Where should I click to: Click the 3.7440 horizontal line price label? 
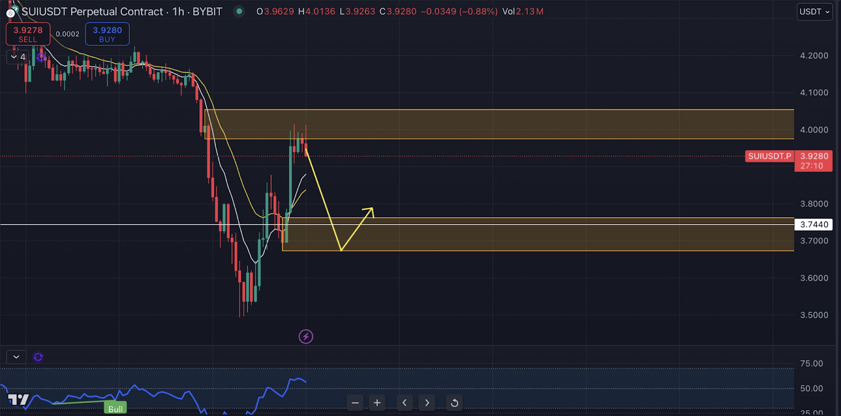[814, 225]
